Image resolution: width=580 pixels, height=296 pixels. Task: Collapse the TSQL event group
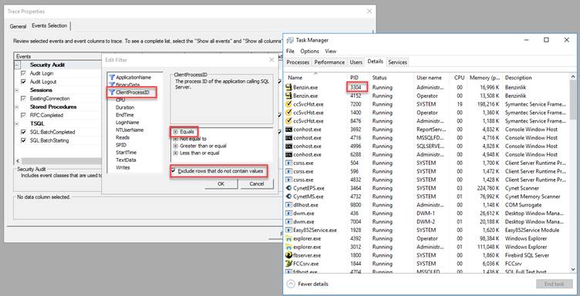pyautogui.click(x=17, y=124)
